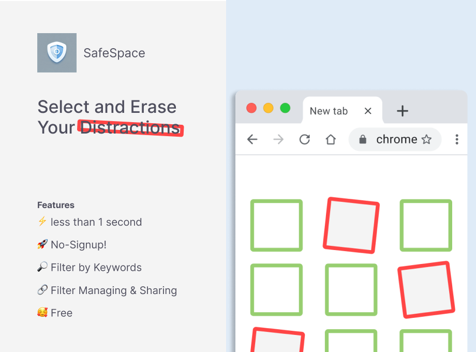The width and height of the screenshot is (476, 352).
Task: Click the lock icon in the address bar
Action: (x=362, y=139)
